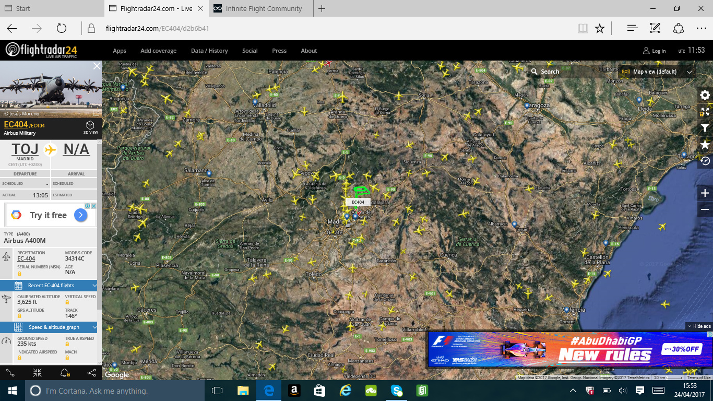Click the Flightradar24 logo

pos(42,50)
